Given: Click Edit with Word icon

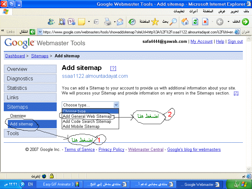Looking at the screenshot, I should [x=96, y=22].
